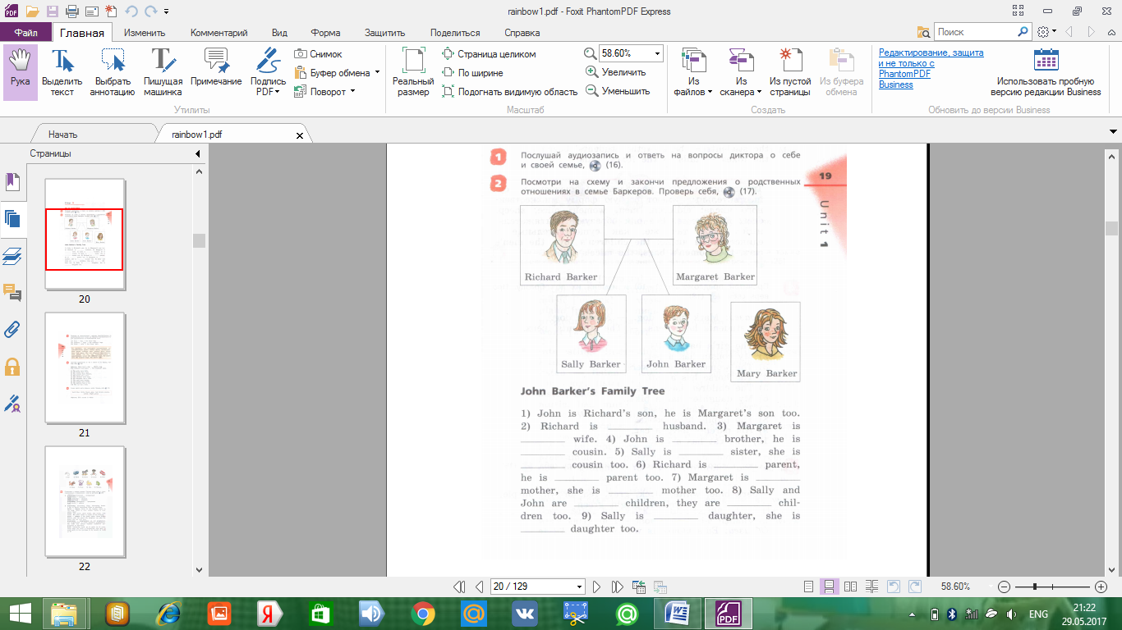Expand the Rotate (Поворот) dropdown
The image size is (1122, 630).
tap(352, 91)
